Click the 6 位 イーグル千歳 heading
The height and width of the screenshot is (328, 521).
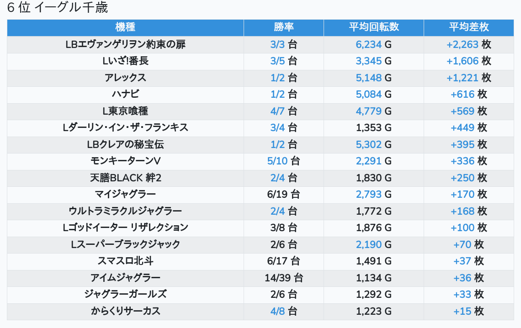click(x=58, y=8)
